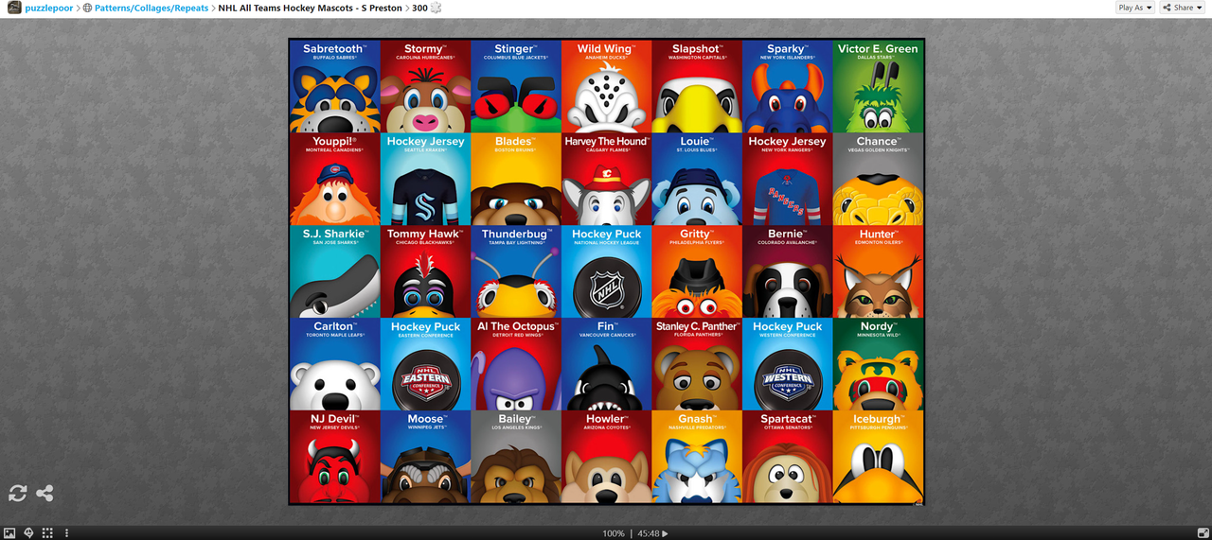Click the Spartacat mascot tile
Image resolution: width=1212 pixels, height=540 pixels.
point(787,457)
